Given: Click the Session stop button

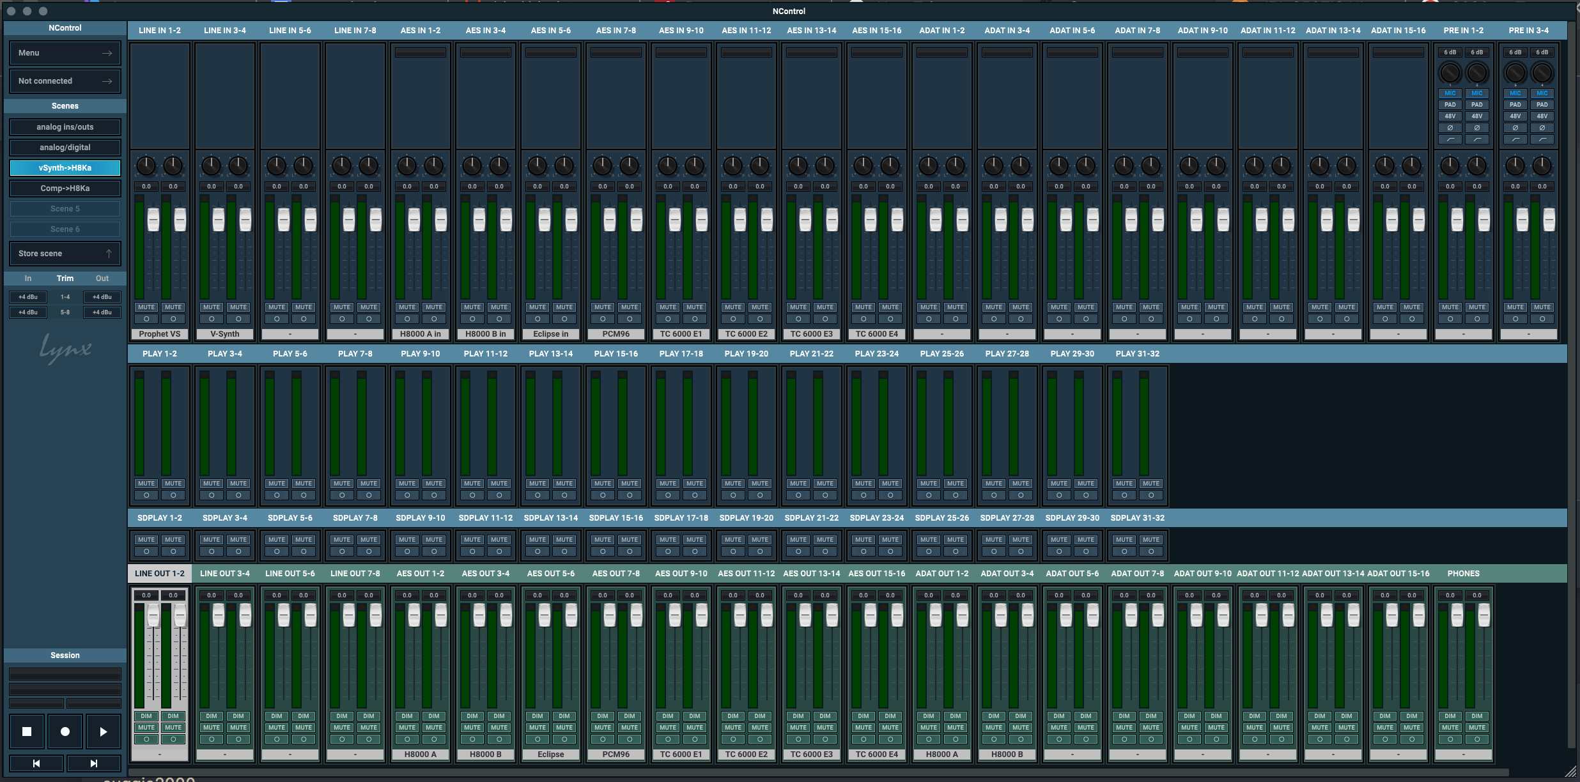Looking at the screenshot, I should (x=27, y=732).
